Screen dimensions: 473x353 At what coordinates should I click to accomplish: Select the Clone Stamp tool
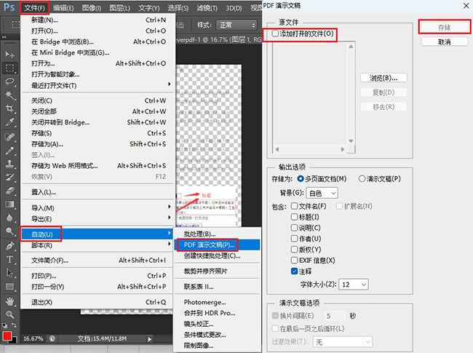pos(9,164)
